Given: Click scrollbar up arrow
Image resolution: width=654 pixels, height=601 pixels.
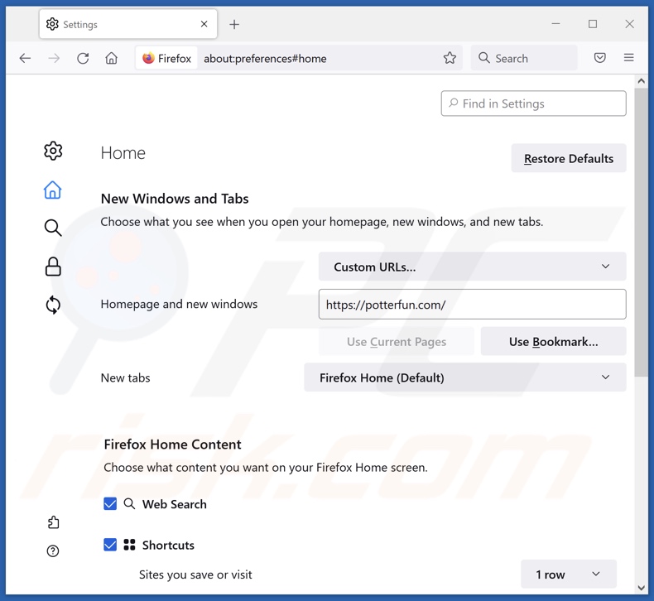Looking at the screenshot, I should (641, 81).
